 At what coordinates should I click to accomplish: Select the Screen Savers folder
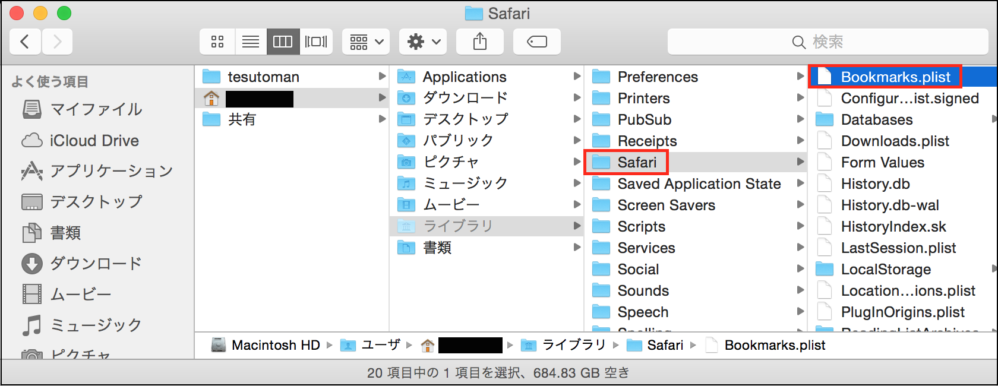[696, 205]
